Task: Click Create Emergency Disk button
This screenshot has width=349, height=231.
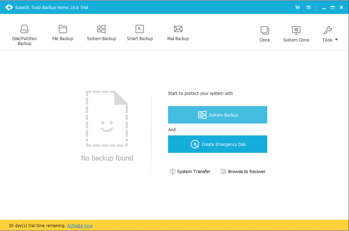Action: (x=217, y=144)
